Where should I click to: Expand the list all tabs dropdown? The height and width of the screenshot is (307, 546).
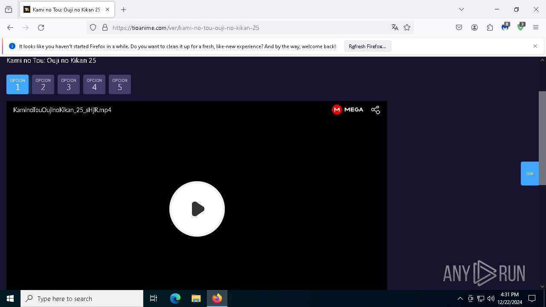(x=462, y=9)
